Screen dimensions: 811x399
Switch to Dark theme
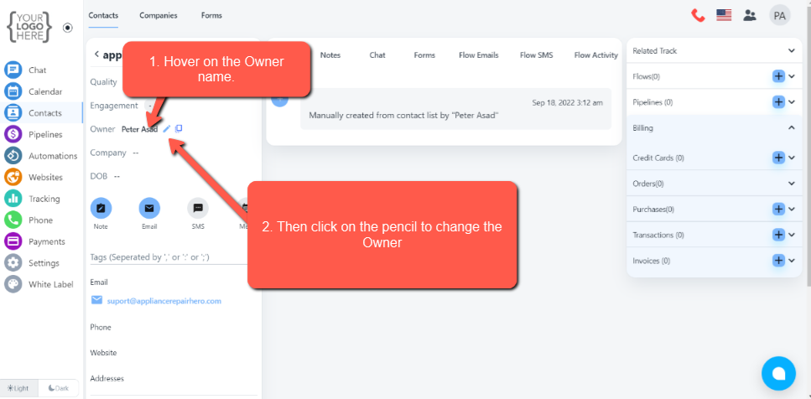[59, 388]
